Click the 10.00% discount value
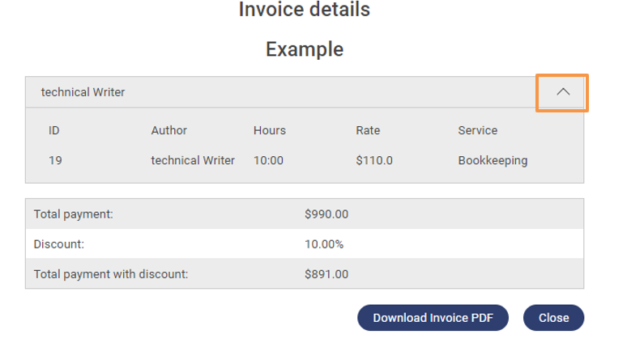The width and height of the screenshot is (644, 347). (324, 243)
